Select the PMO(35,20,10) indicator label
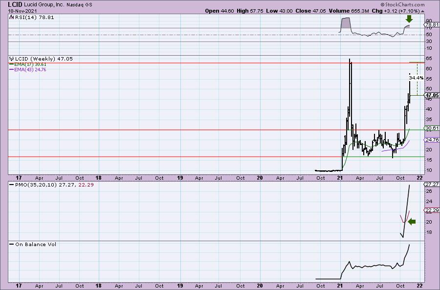 pyautogui.click(x=36, y=185)
